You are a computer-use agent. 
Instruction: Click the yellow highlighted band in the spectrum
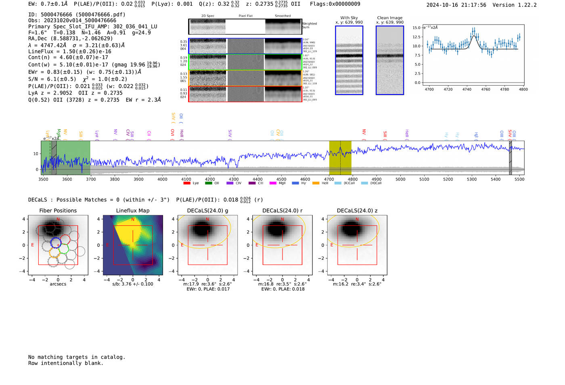point(340,158)
